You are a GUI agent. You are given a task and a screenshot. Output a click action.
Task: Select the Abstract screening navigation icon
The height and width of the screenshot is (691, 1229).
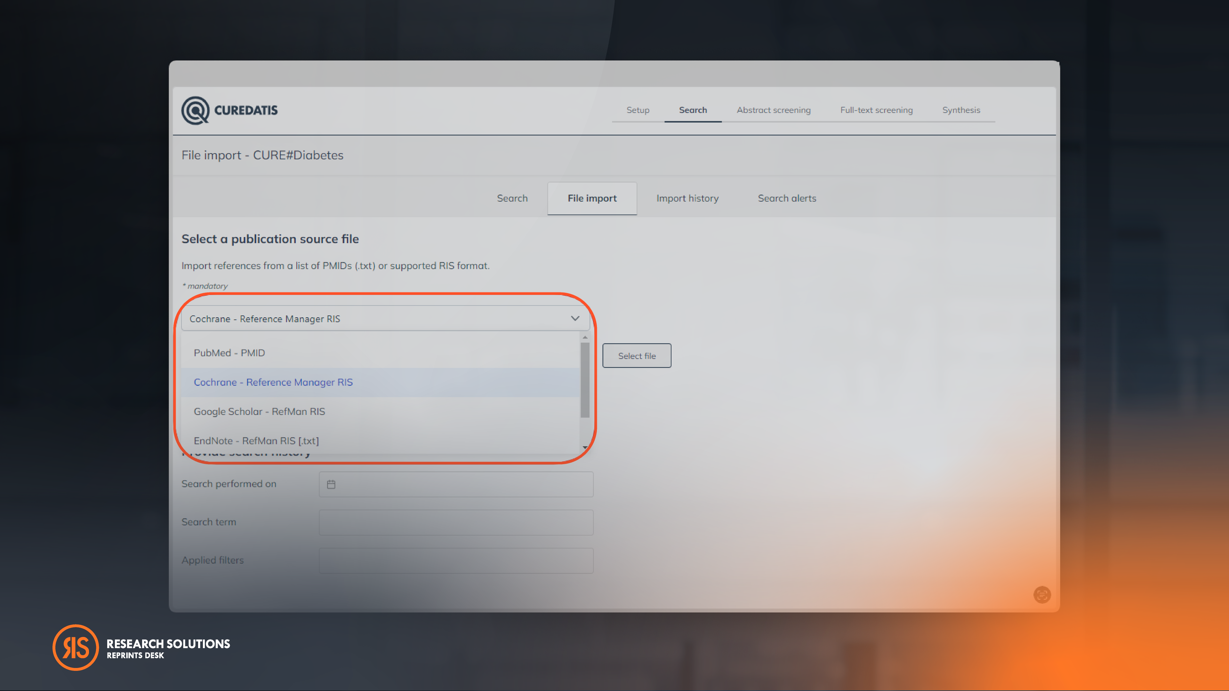[774, 110]
